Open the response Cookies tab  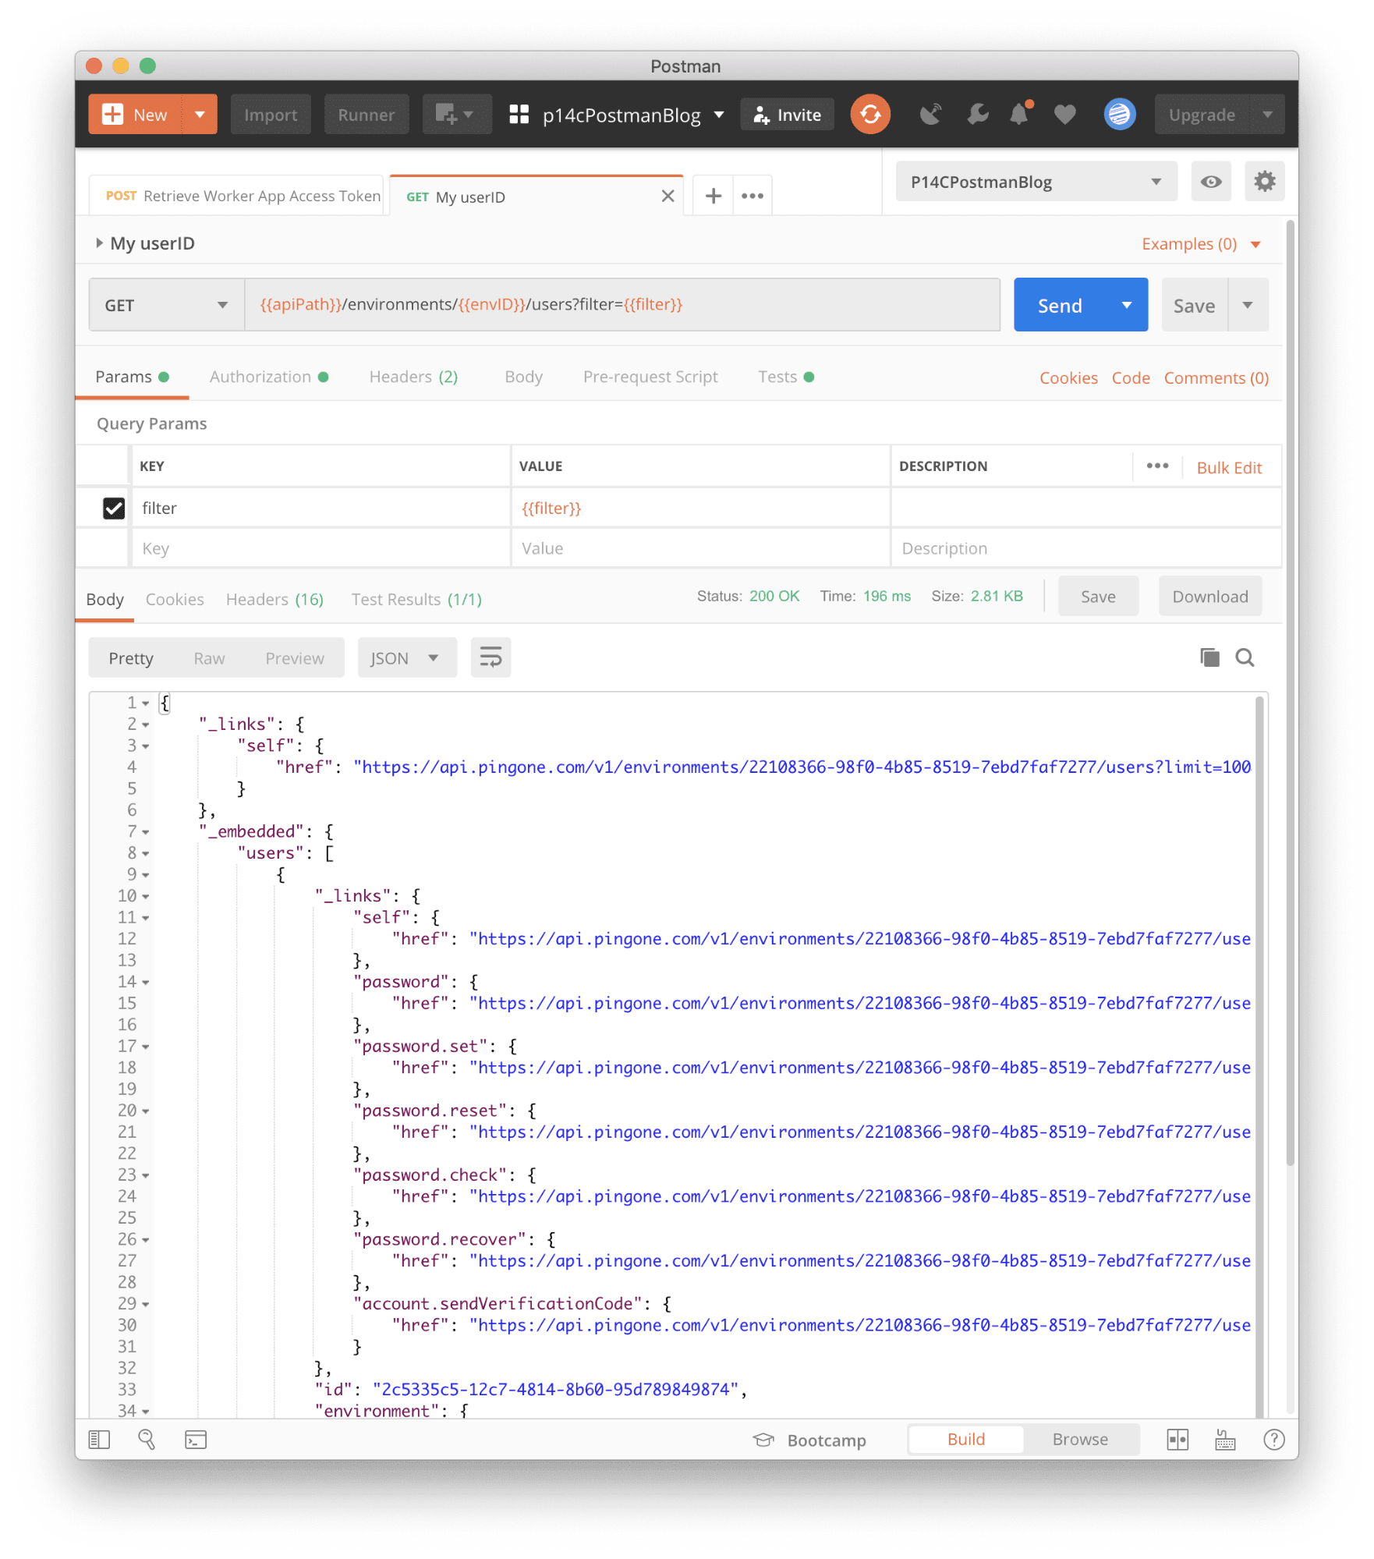point(175,599)
